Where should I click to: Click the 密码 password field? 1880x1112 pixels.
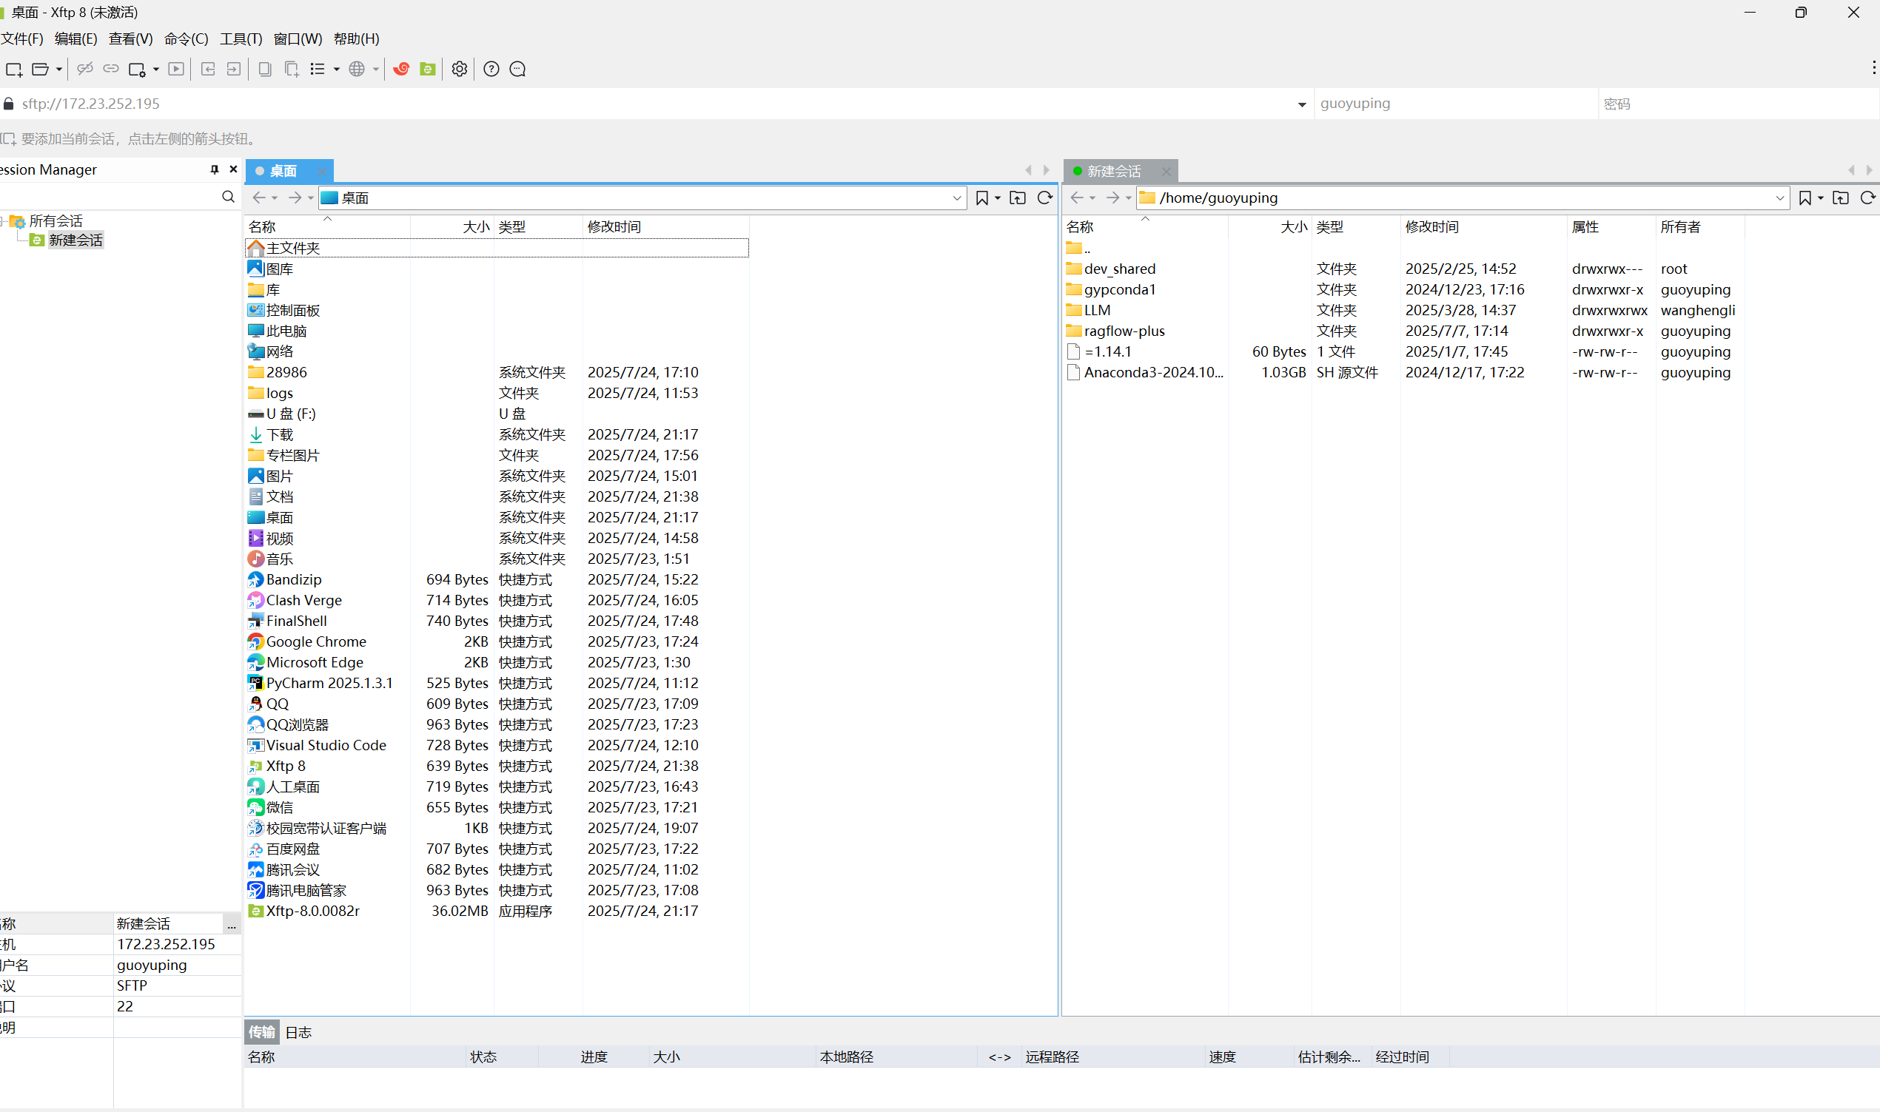click(1738, 104)
